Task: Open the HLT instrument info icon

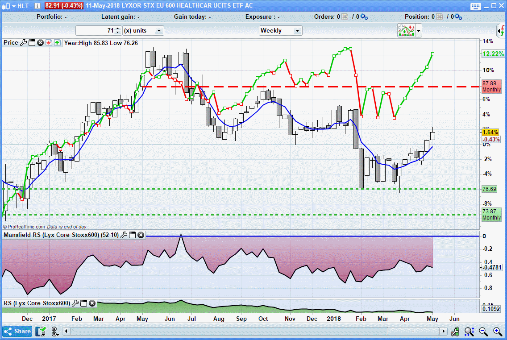Action: tap(37, 6)
